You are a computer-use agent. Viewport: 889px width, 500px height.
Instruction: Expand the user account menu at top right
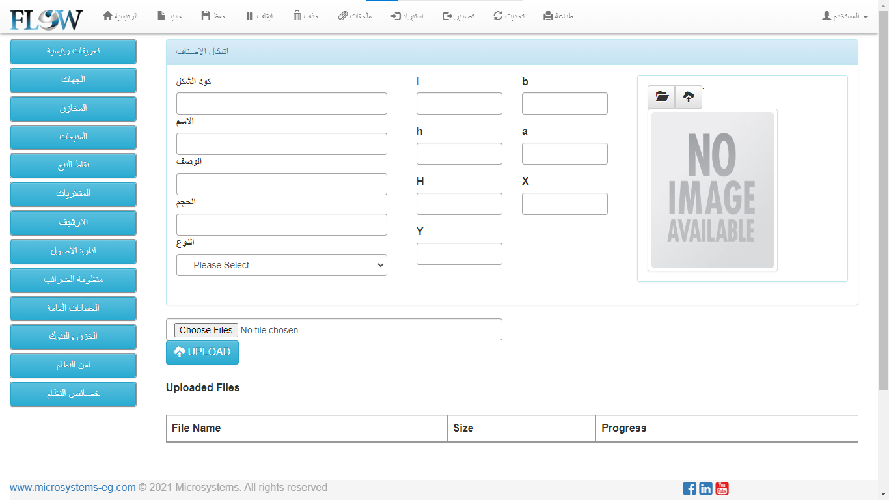(x=845, y=16)
